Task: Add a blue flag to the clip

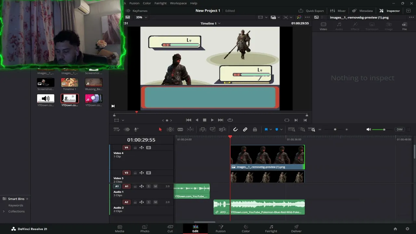Action: (266, 129)
